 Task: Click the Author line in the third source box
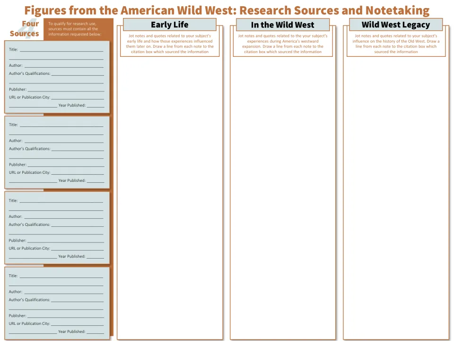(x=64, y=216)
